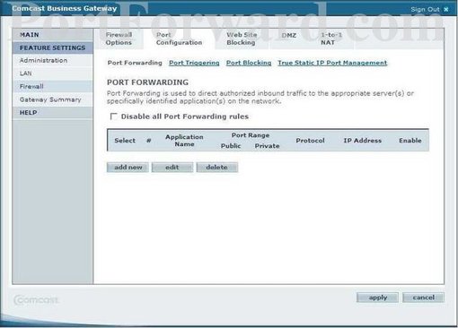Open the MAIN menu section
This screenshot has height=328, width=458.
53,35
